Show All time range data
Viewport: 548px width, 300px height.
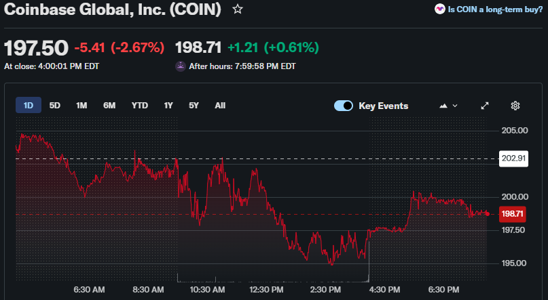coord(220,106)
